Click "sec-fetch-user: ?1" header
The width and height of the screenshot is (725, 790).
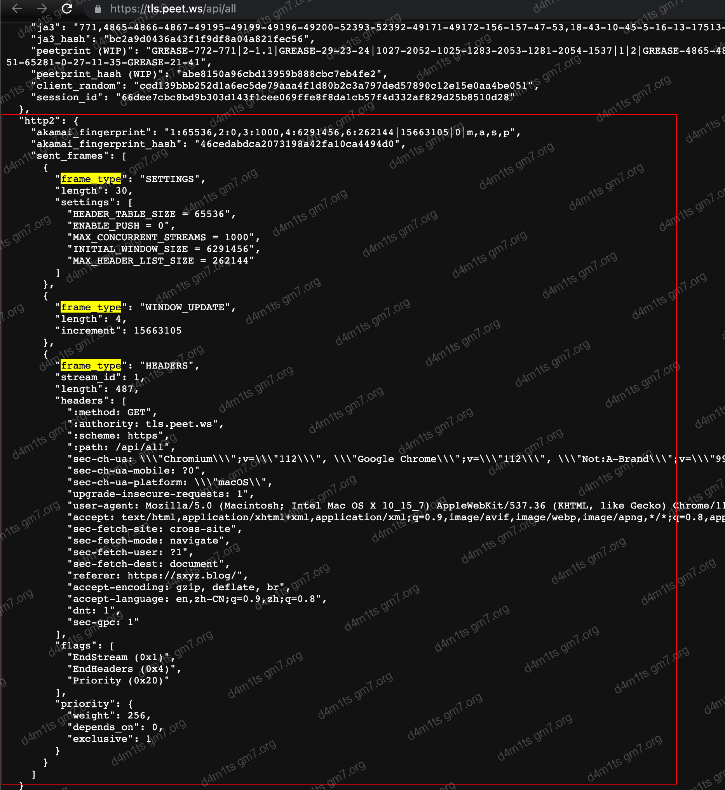(130, 552)
